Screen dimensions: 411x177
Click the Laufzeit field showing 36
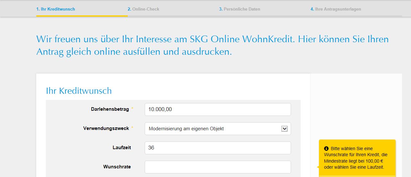pos(218,148)
